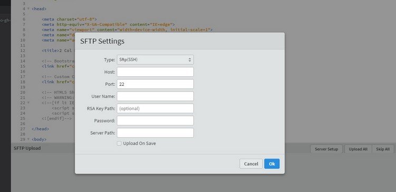
Task: Collapse the head tag fold arrow on line 4
Action: (29, 9)
